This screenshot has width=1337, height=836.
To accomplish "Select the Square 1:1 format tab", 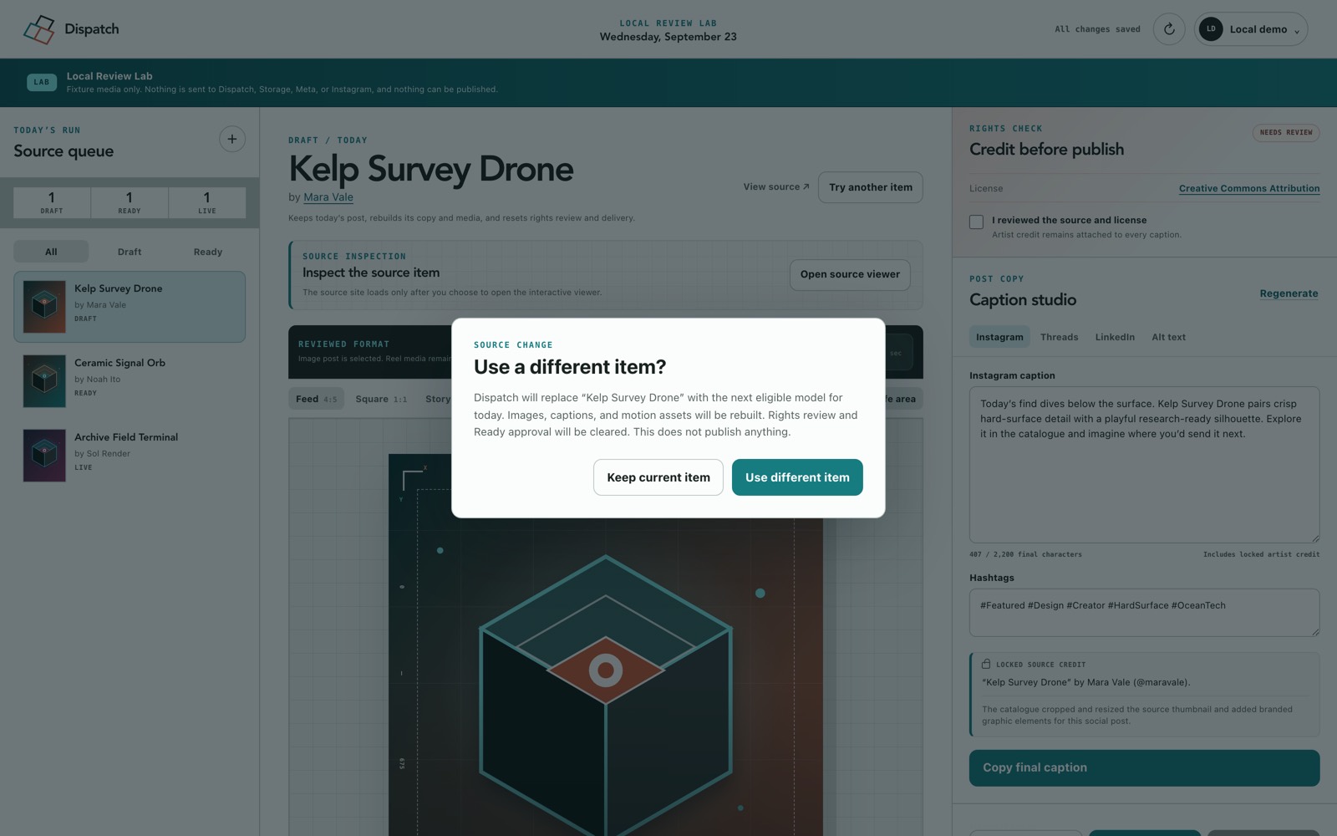I will [x=381, y=399].
